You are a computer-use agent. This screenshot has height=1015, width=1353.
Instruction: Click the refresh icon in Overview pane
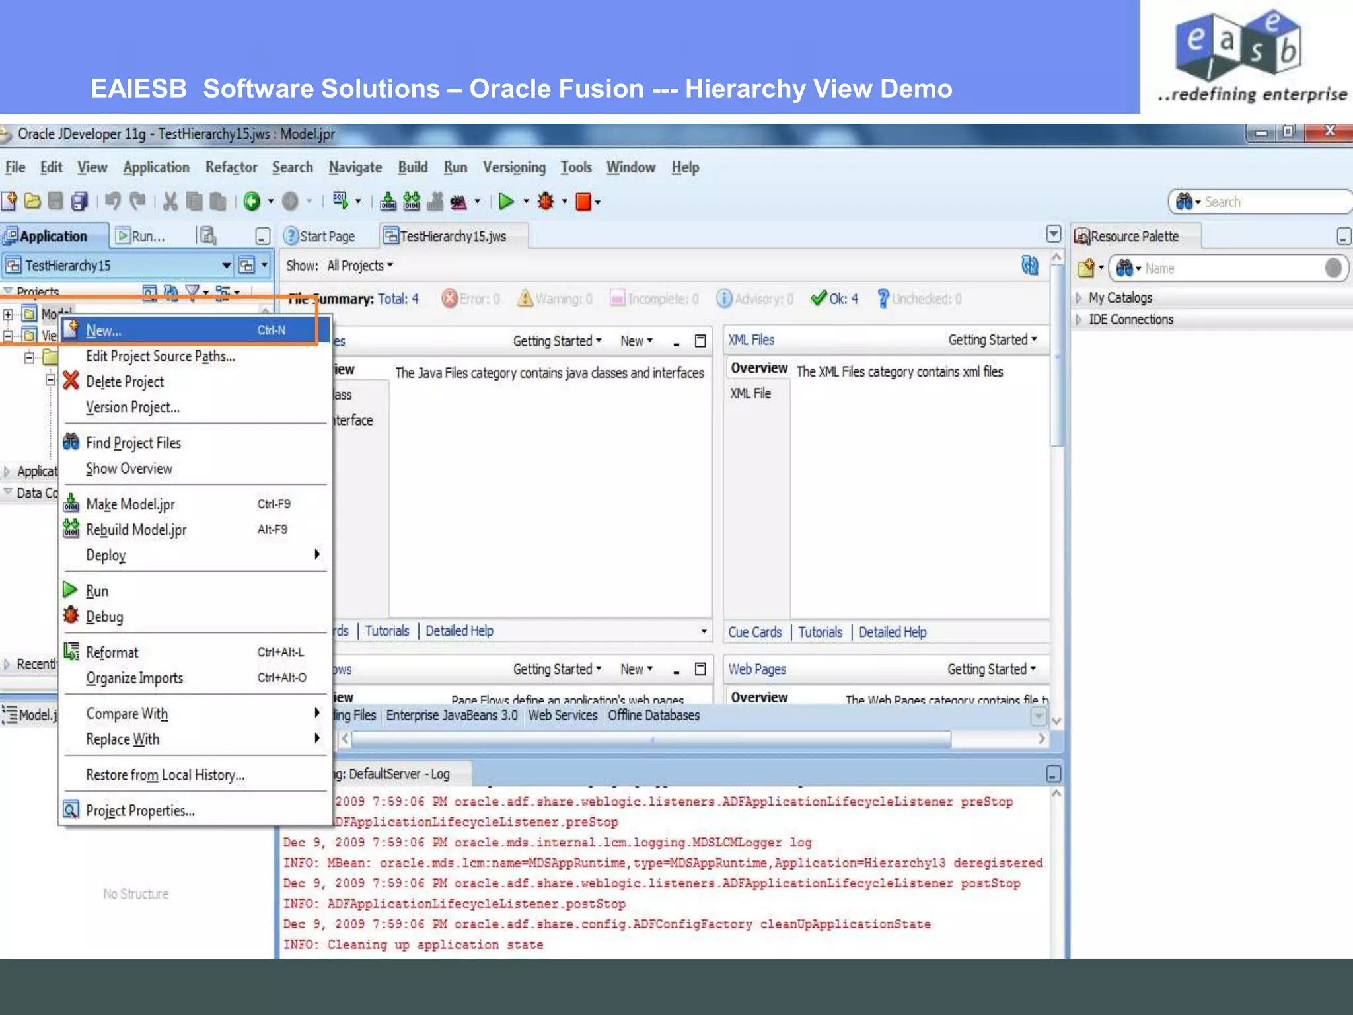tap(1030, 265)
